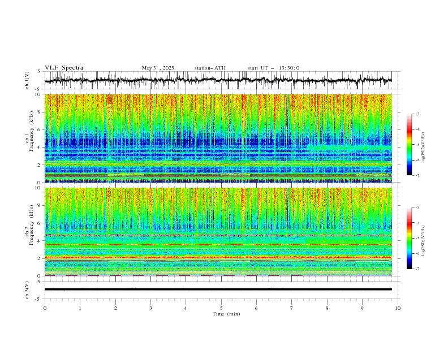Click the "-7" tick on the ch.2 colorbar
Screen dimensions: 448x346
pos(417,269)
